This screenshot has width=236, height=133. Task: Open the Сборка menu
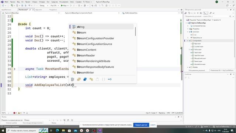(35, 2)
